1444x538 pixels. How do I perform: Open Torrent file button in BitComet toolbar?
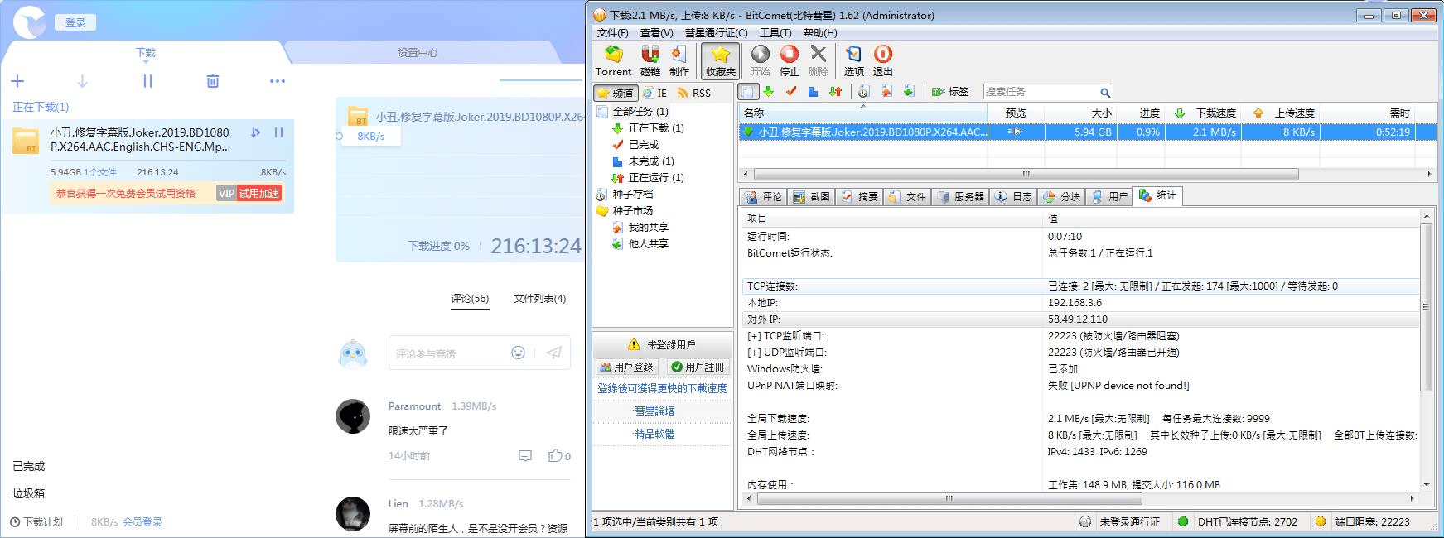click(x=613, y=61)
